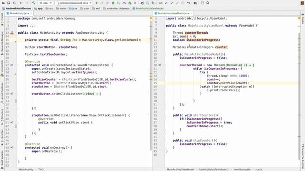Click the gutter icon beside onClick line 41
The height and width of the screenshot is (171, 305).
click(11, 123)
